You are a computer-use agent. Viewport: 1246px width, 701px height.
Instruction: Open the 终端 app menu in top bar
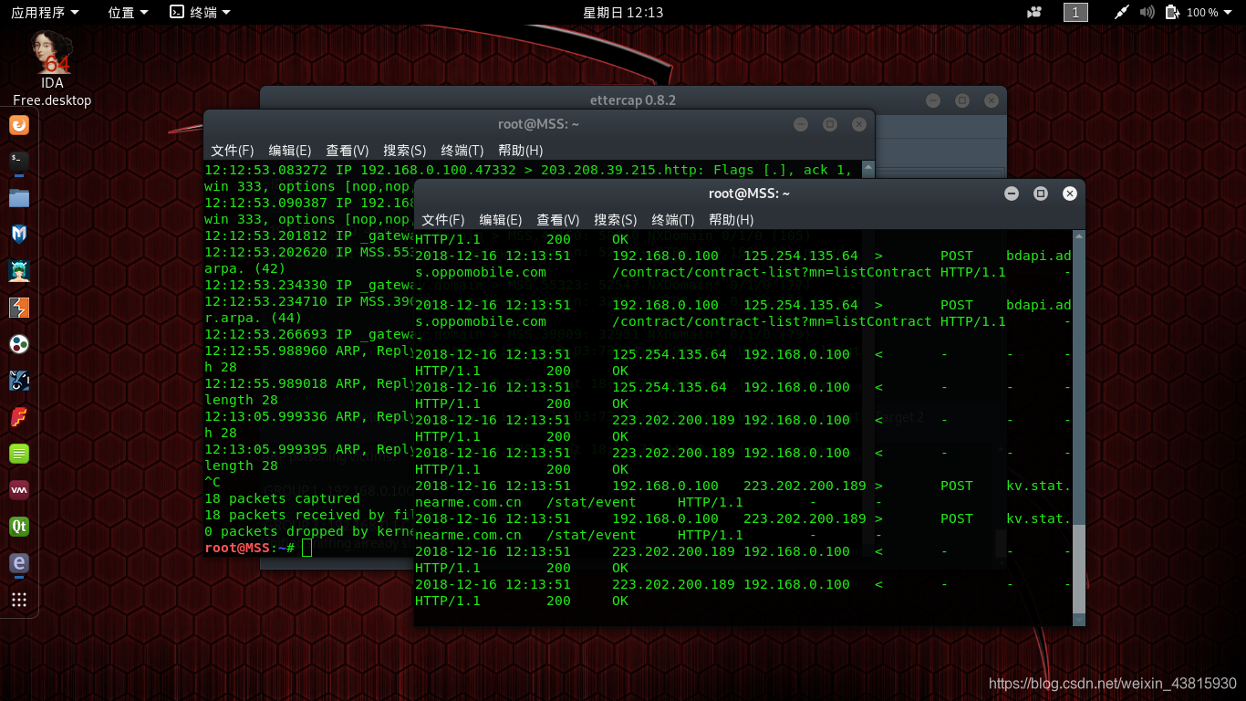pos(200,12)
